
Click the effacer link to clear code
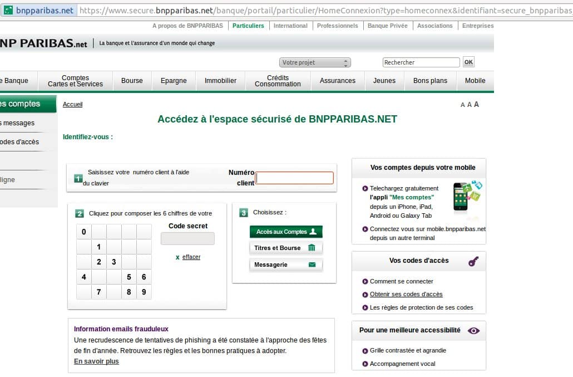click(x=191, y=257)
